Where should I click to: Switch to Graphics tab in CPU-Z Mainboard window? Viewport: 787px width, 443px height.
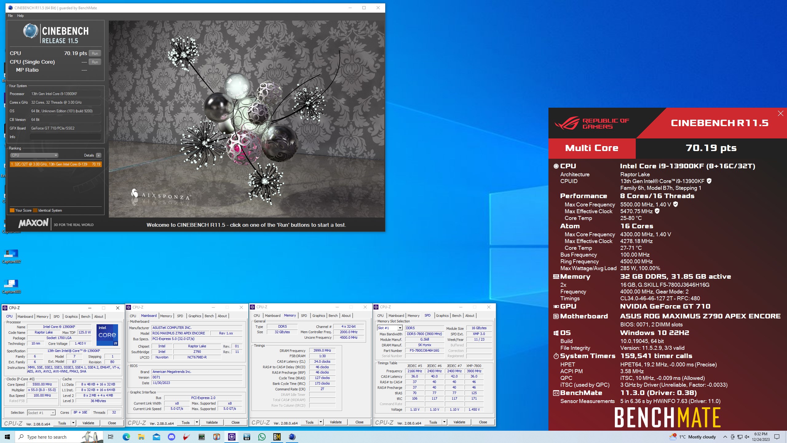(x=195, y=316)
